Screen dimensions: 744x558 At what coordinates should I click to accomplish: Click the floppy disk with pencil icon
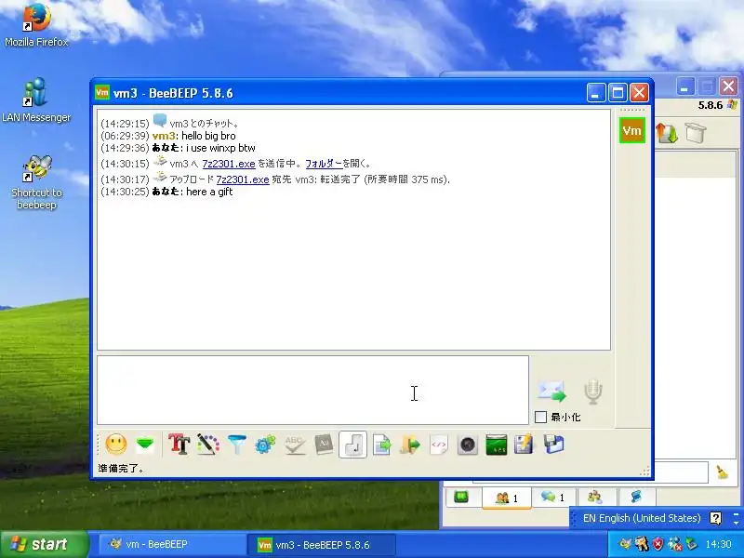click(524, 445)
